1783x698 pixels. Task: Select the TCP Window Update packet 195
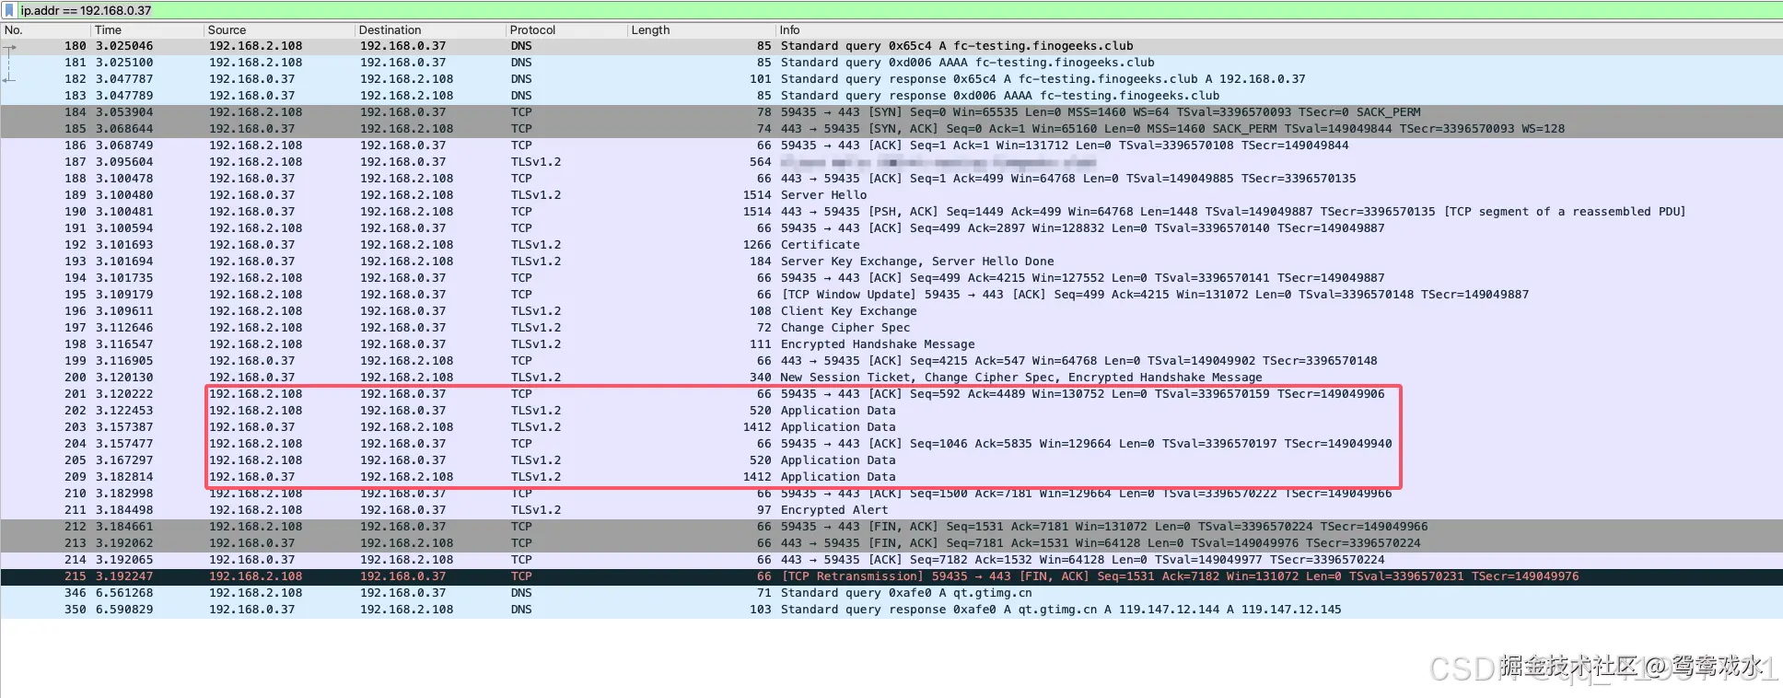pos(891,295)
